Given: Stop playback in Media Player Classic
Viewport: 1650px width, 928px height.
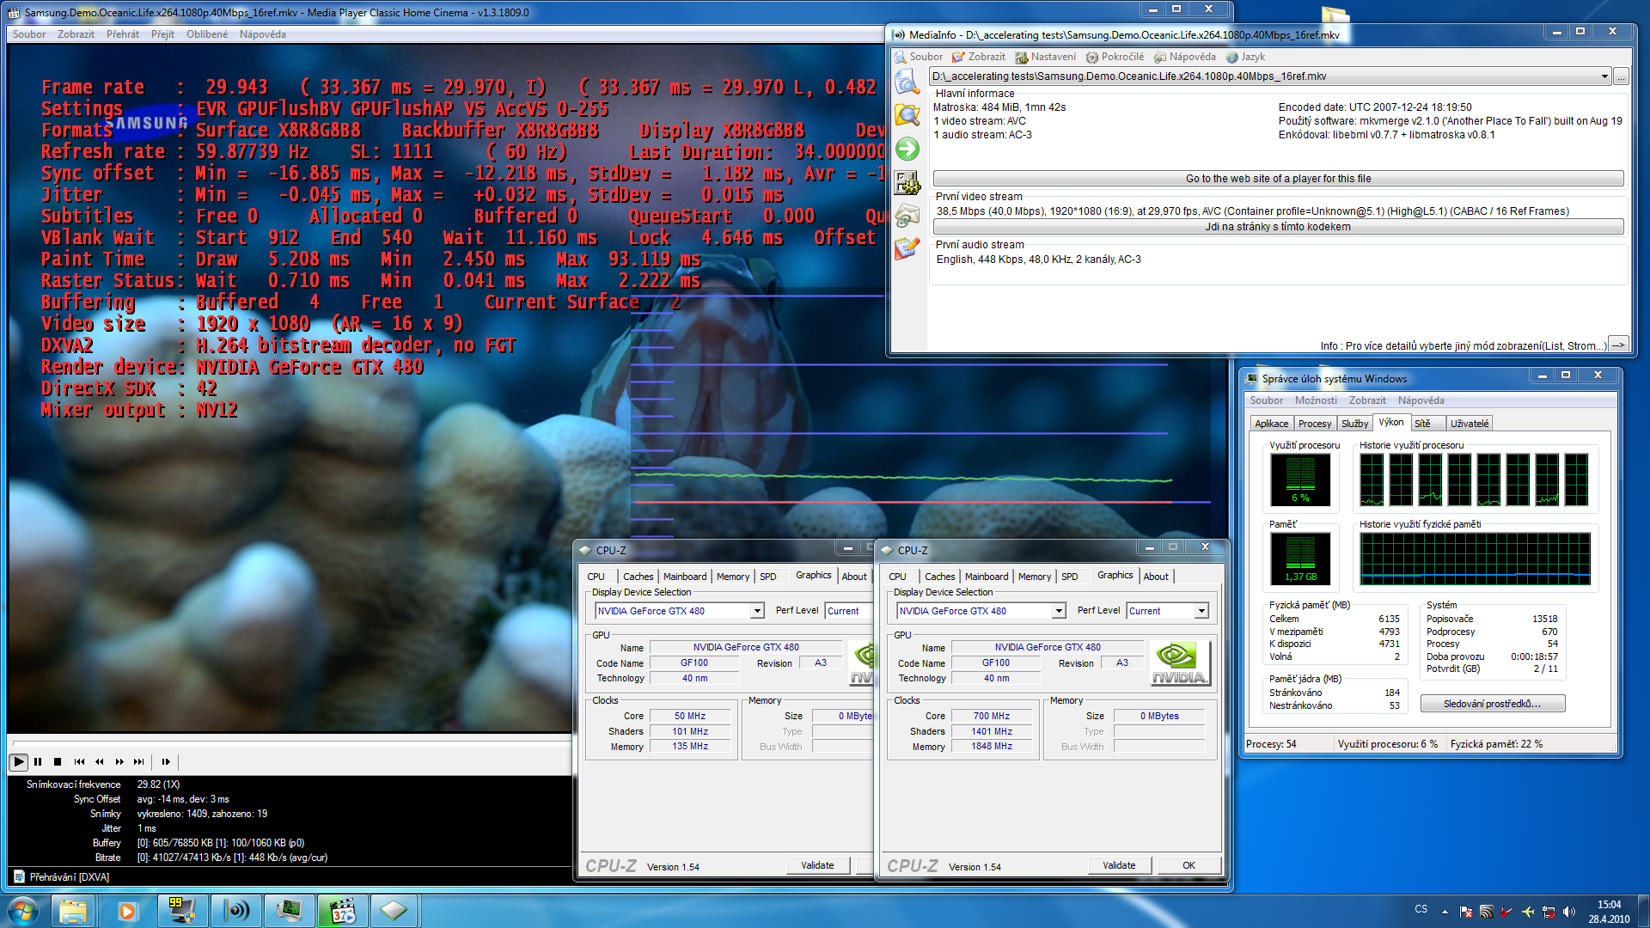Looking at the screenshot, I should (58, 761).
